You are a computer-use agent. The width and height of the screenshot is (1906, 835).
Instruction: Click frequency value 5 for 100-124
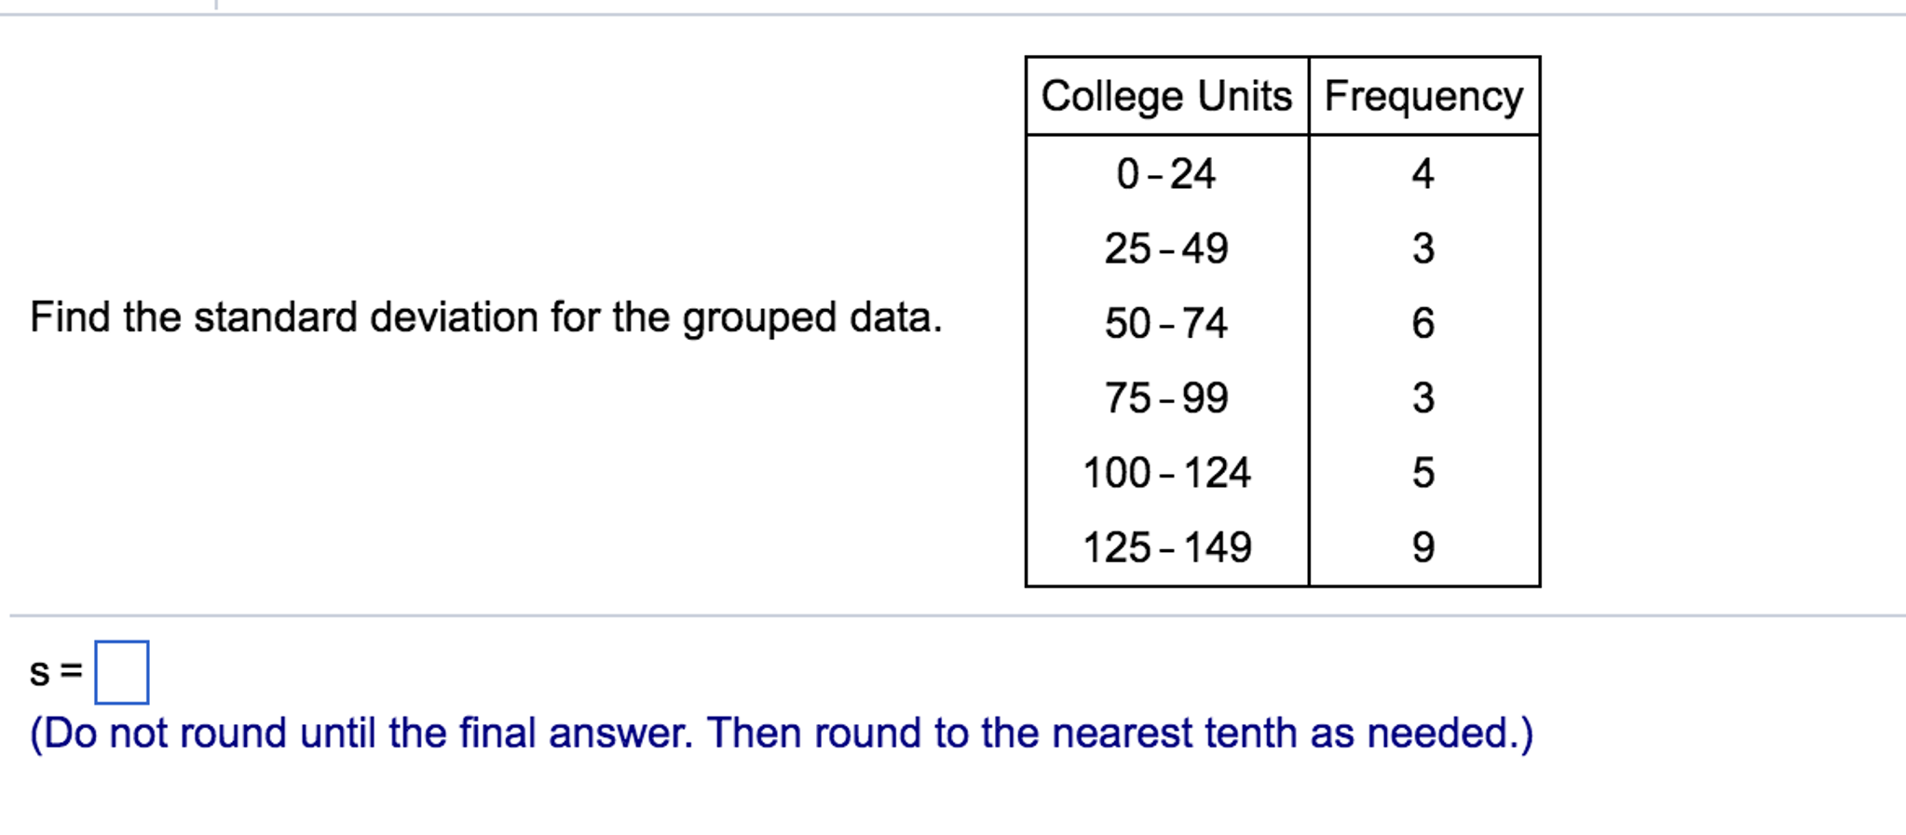tap(1423, 472)
